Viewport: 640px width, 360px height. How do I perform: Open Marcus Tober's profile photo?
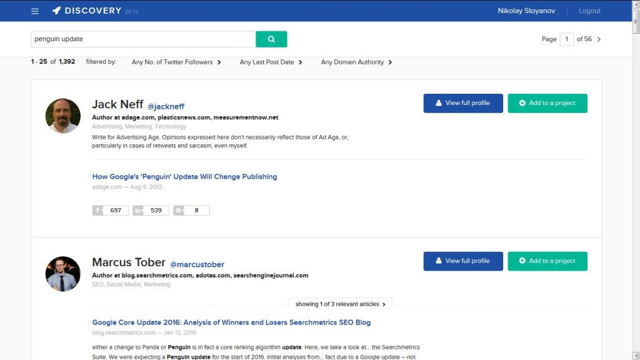coord(63,274)
